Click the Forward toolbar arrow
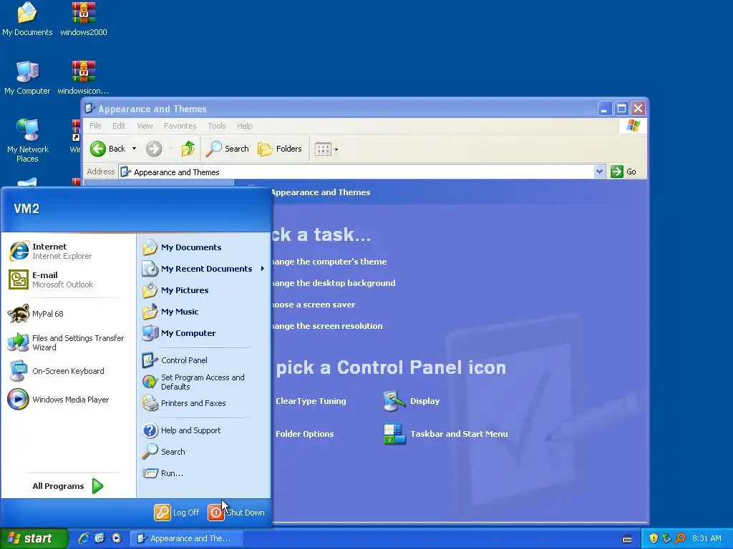This screenshot has width=733, height=549. [154, 149]
